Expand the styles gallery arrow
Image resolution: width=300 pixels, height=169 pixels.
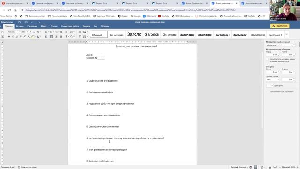(286, 34)
